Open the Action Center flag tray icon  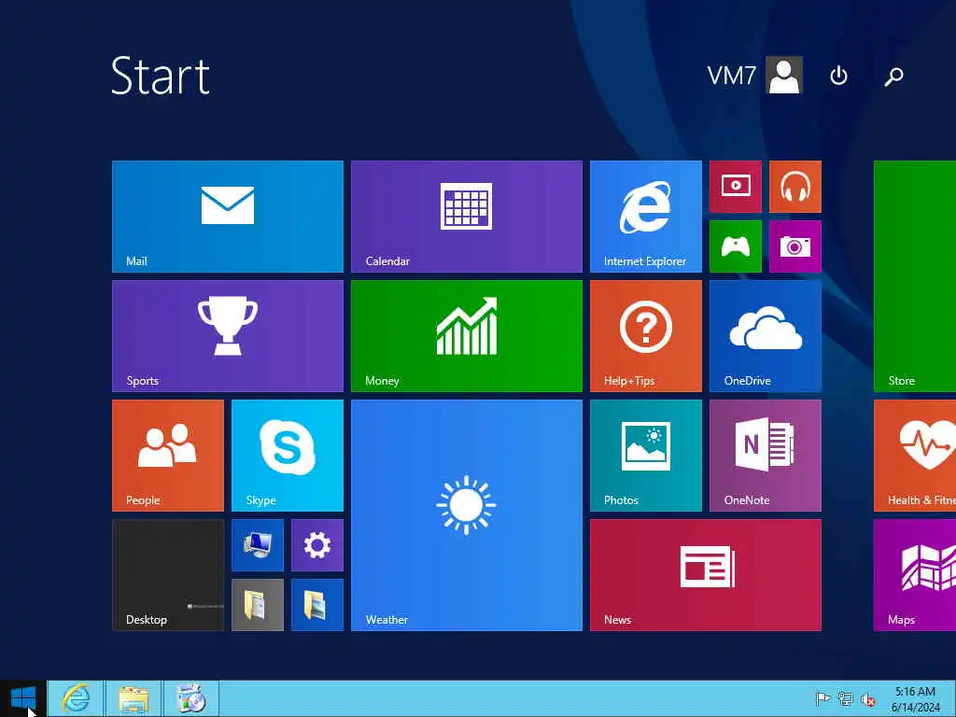coord(822,698)
